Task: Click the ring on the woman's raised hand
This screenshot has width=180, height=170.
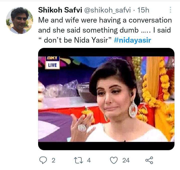Action: point(82,128)
